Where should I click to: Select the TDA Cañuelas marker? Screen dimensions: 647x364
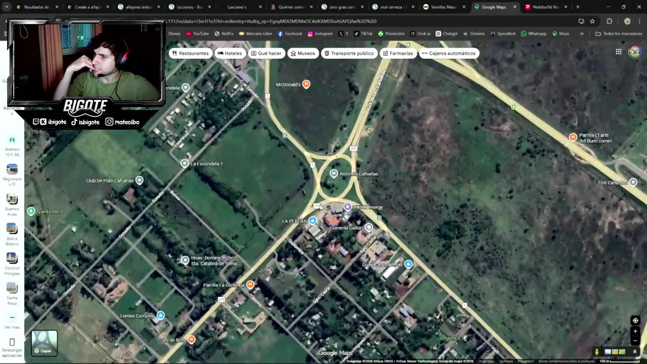(x=633, y=182)
